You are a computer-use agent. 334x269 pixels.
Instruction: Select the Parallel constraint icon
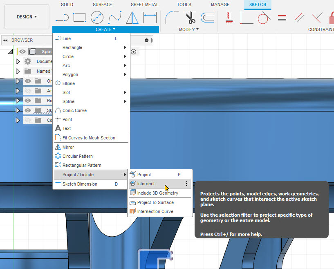(300, 18)
